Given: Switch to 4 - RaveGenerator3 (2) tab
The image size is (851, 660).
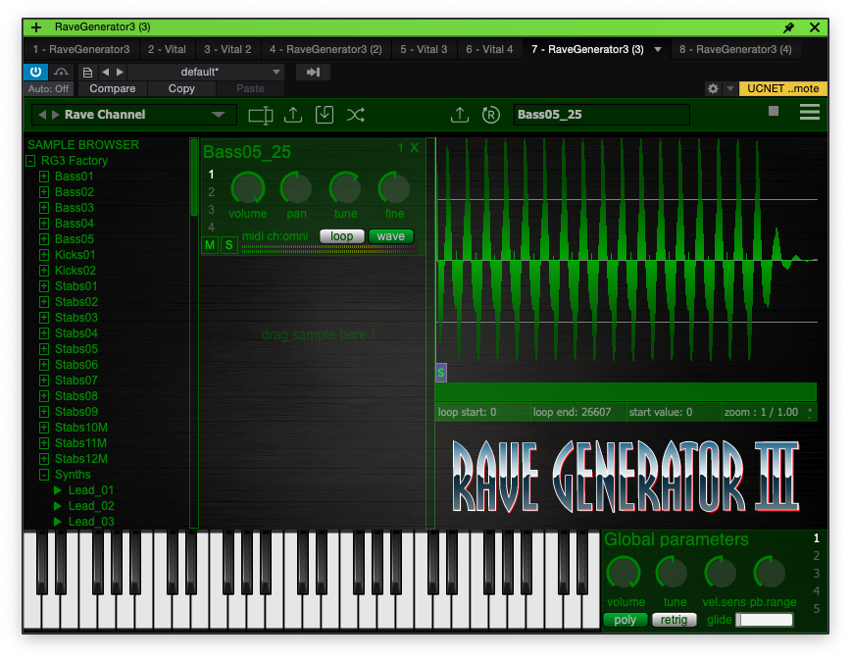Looking at the screenshot, I should (325, 49).
